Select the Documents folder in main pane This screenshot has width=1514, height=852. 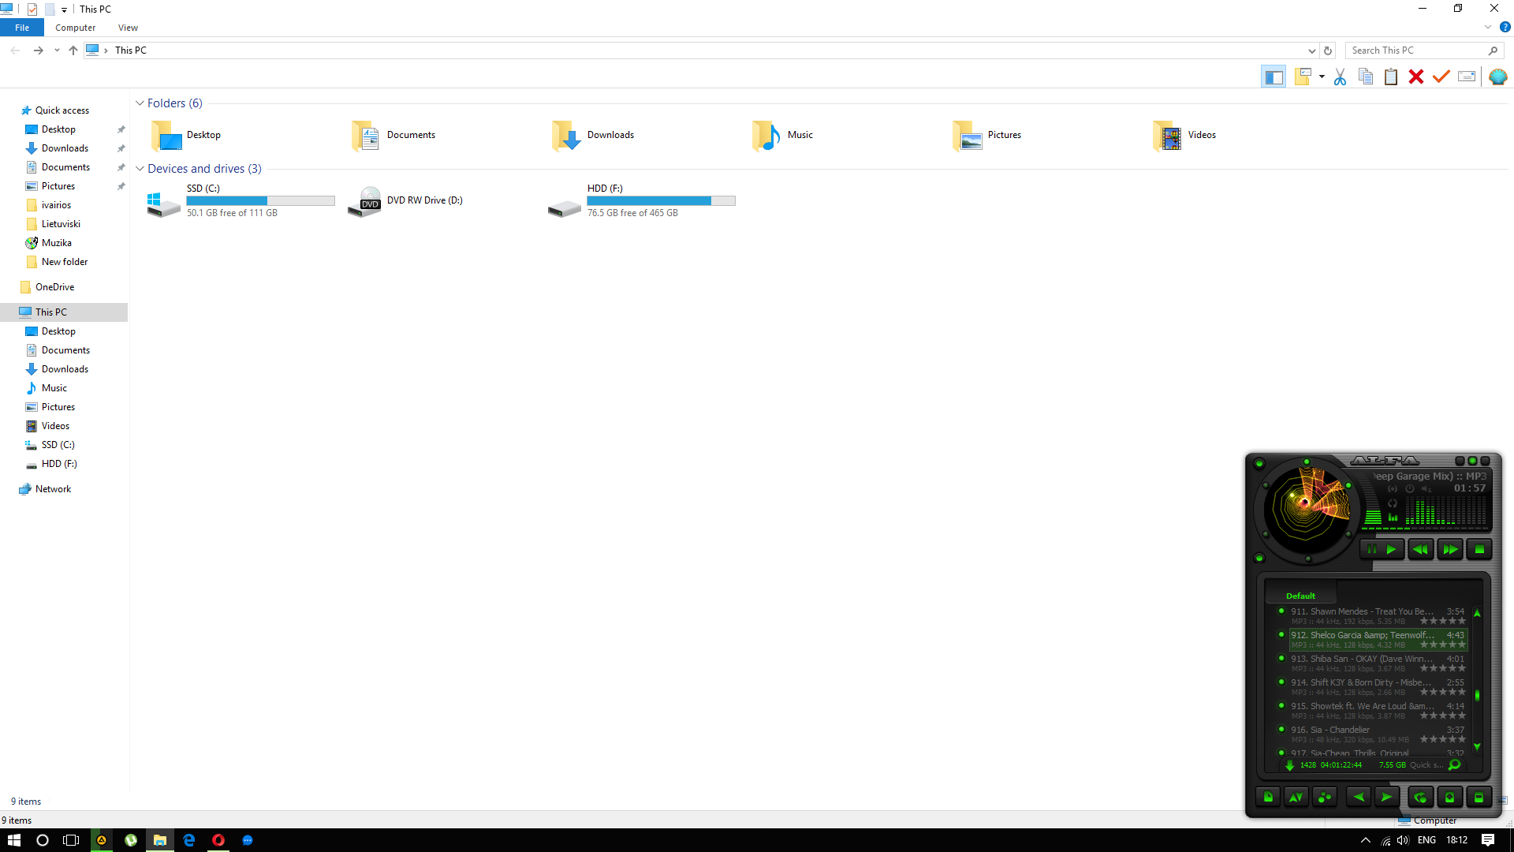394,135
